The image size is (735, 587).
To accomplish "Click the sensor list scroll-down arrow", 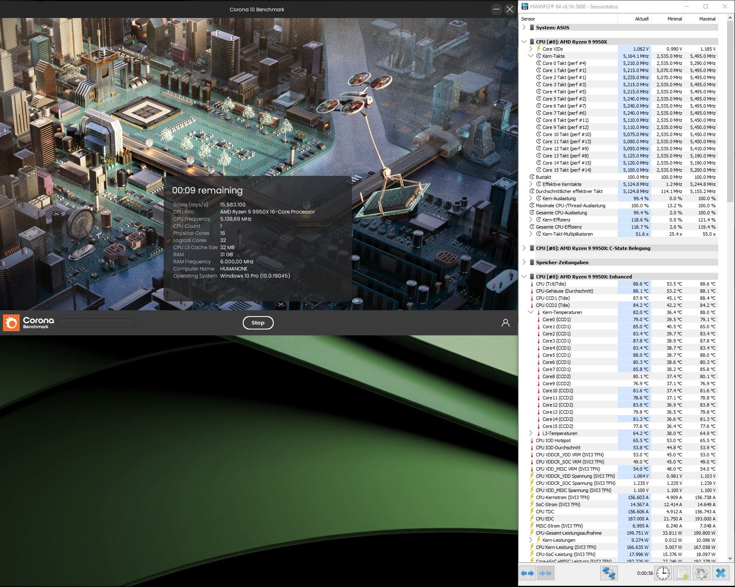I will point(731,558).
